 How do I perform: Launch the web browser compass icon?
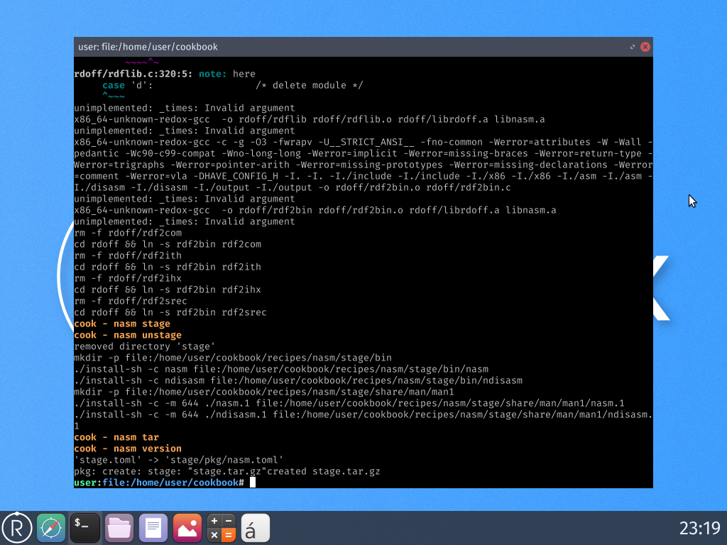tap(51, 528)
